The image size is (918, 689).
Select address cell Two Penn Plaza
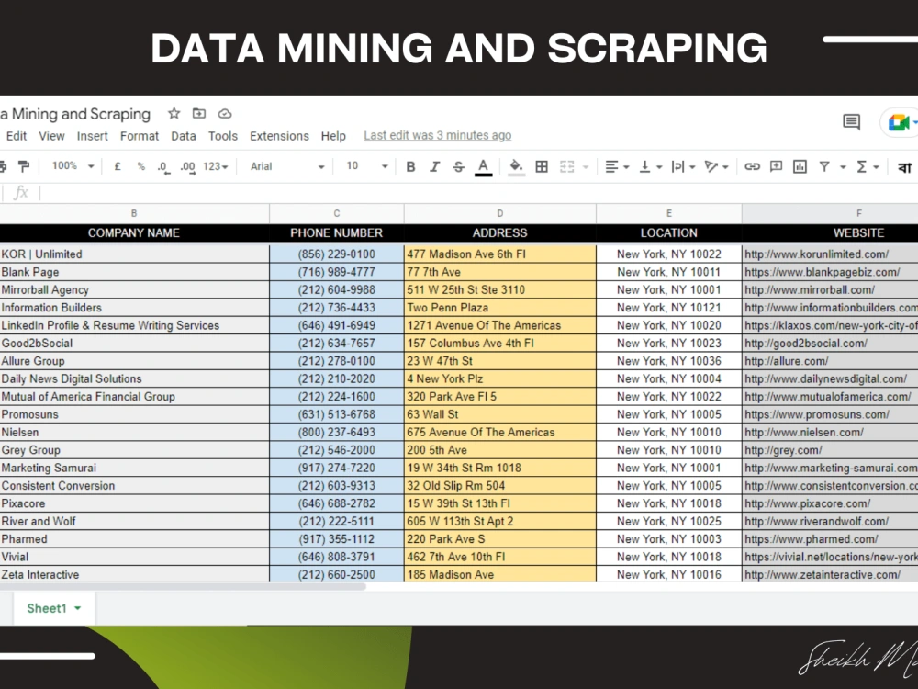(500, 308)
